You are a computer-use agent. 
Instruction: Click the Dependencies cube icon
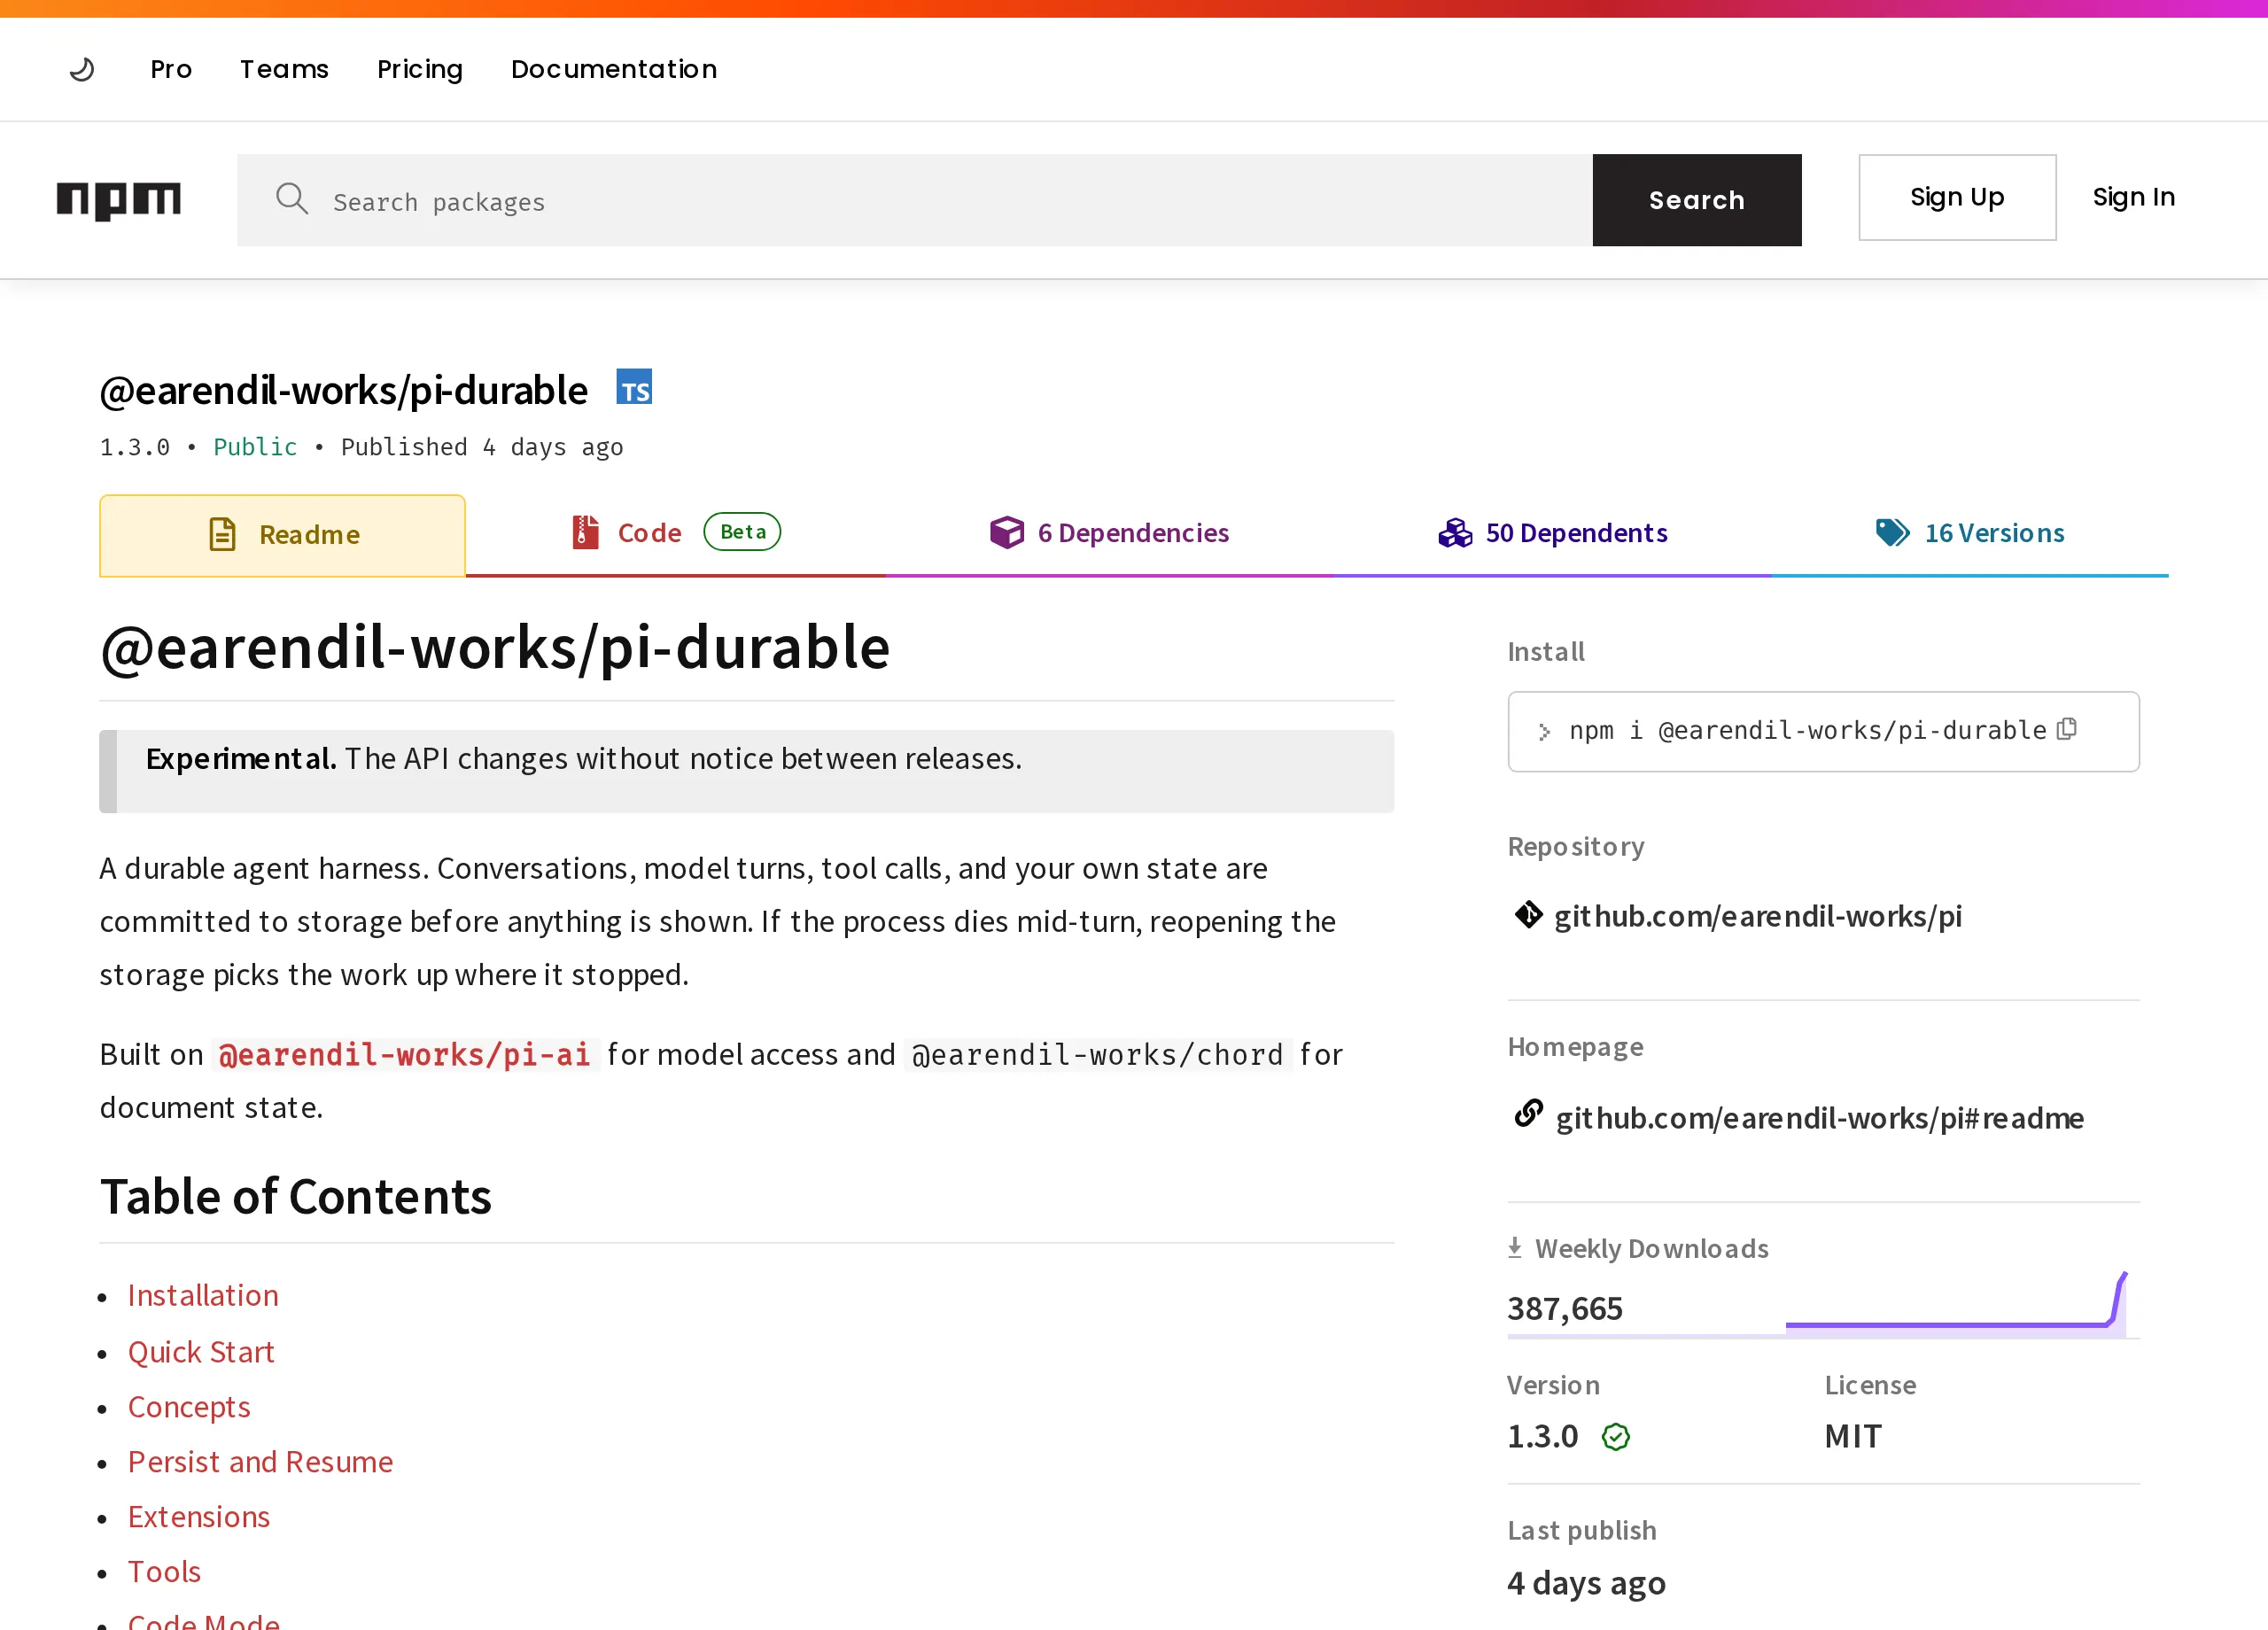tap(1006, 532)
